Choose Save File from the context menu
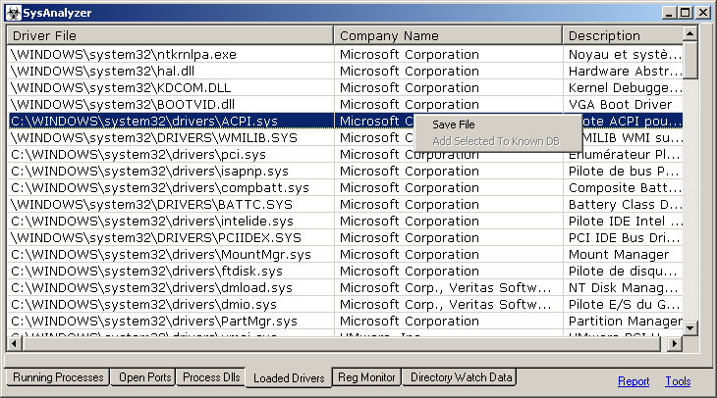Viewport: 717px width, 398px height. (x=453, y=124)
